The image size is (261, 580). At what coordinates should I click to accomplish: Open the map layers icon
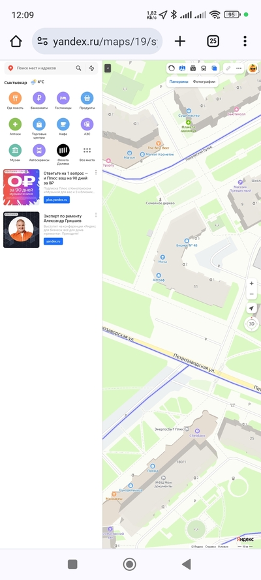(214, 68)
